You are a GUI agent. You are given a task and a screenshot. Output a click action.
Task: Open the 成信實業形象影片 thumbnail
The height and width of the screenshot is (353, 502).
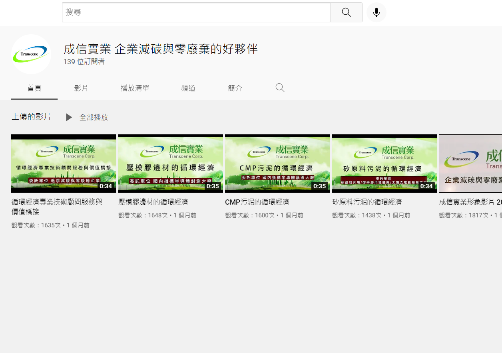point(470,164)
